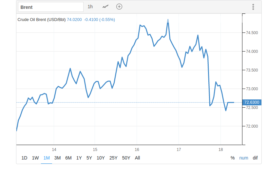Select the 1D time range
Viewport: 266px width, 169px height.
(x=24, y=158)
